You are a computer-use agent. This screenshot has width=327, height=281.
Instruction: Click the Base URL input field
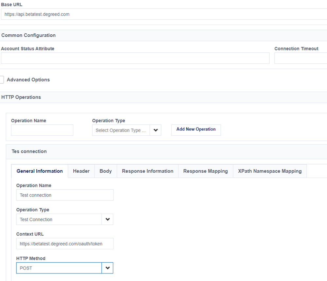pyautogui.click(x=164, y=14)
